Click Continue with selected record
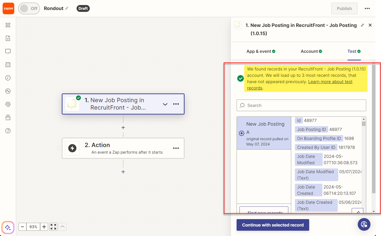The image size is (381, 236). [x=273, y=225]
